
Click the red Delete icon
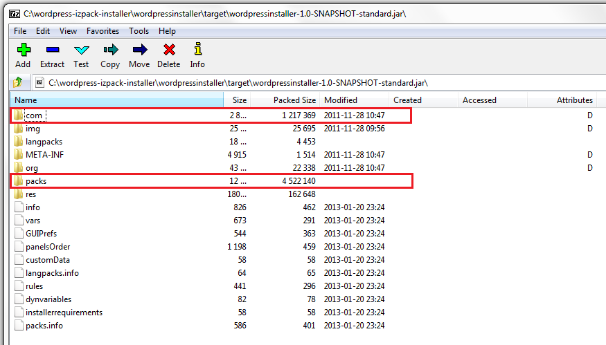[x=168, y=55]
